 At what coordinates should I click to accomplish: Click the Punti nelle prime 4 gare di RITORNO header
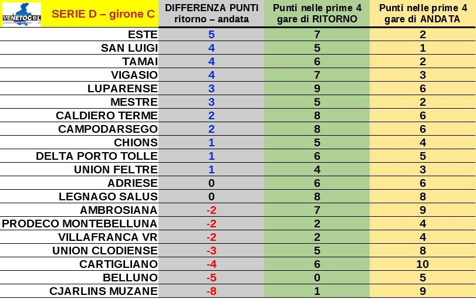click(x=317, y=14)
